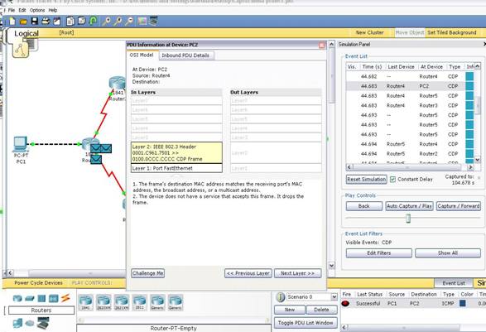The image size is (486, 332).
Task: Click the Event List toggle button
Action: (454, 283)
